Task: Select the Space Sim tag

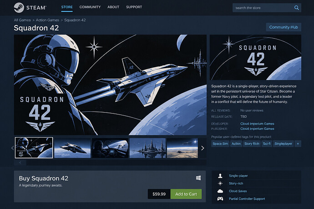Action: pos(220,144)
